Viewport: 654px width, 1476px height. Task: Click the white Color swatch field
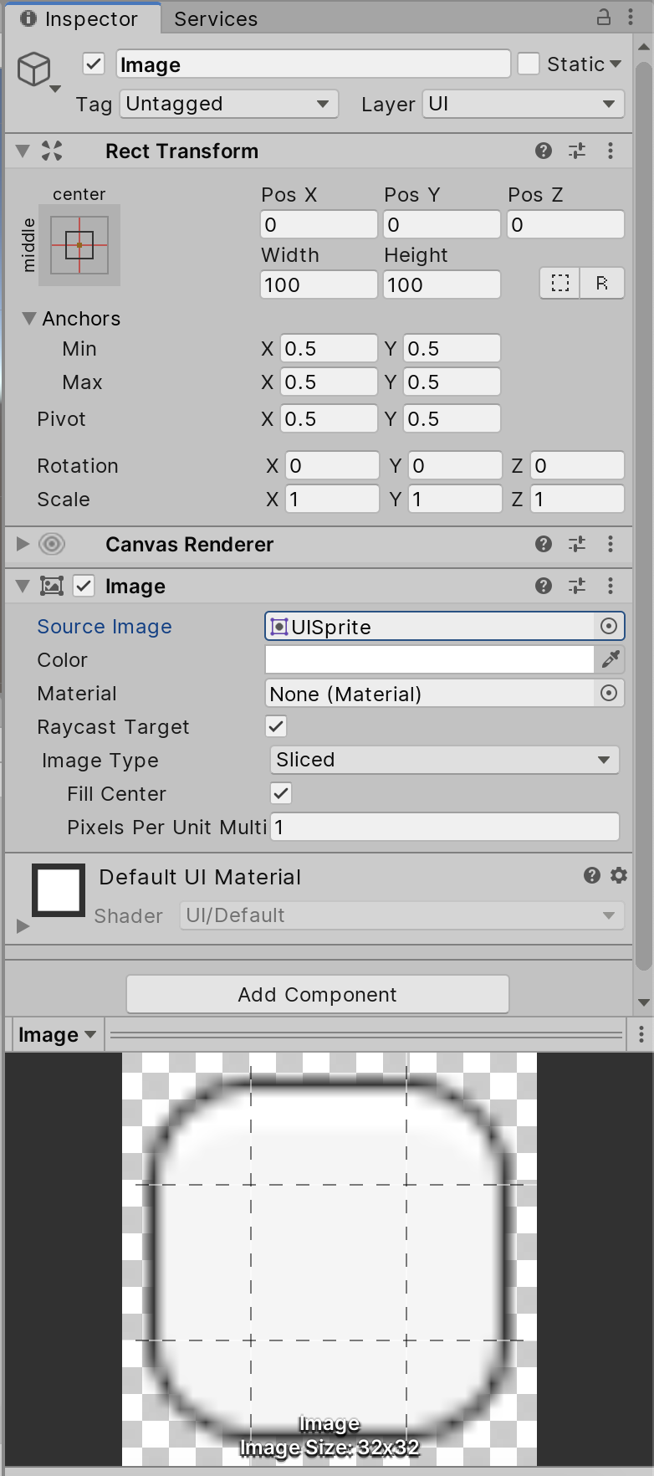pyautogui.click(x=429, y=659)
